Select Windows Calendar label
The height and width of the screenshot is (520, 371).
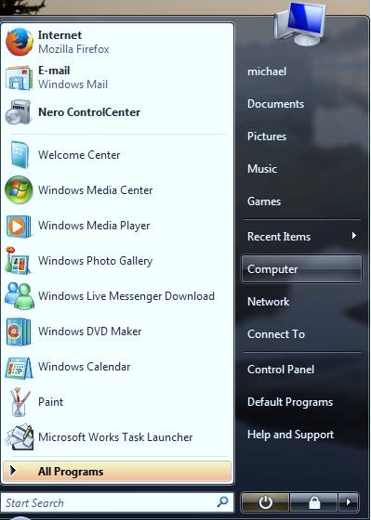click(x=85, y=367)
